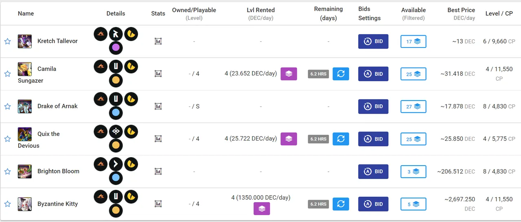The image size is (521, 222).
Task: Refresh rental for Camila Sungazer
Action: (341, 74)
